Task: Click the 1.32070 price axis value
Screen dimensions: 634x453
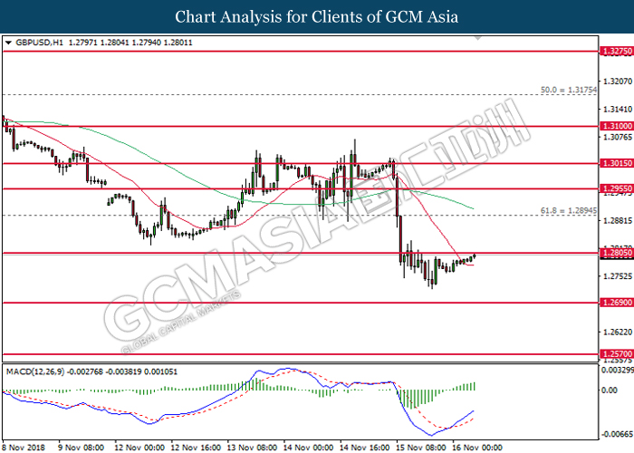Action: (x=618, y=82)
